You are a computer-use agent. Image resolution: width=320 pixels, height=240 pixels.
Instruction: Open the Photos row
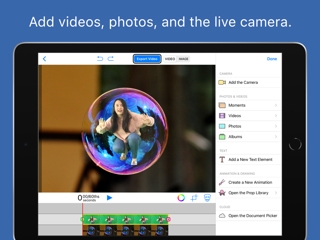[249, 126]
